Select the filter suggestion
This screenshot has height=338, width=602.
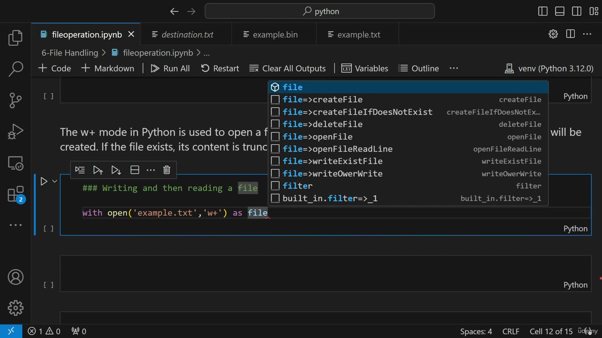click(x=408, y=186)
